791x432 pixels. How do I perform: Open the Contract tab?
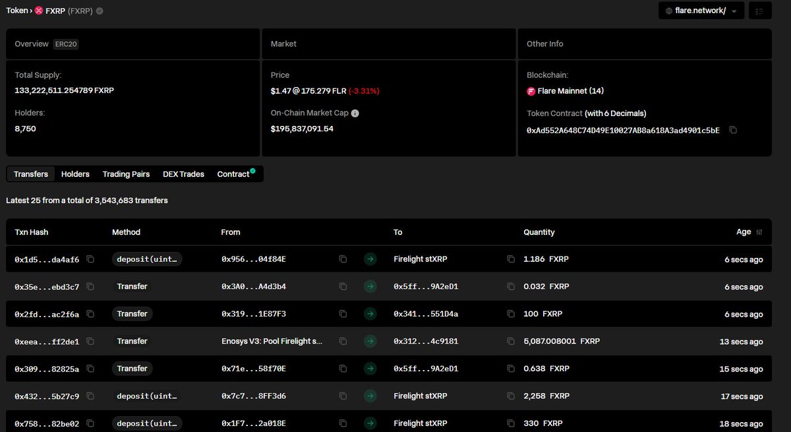tap(235, 174)
